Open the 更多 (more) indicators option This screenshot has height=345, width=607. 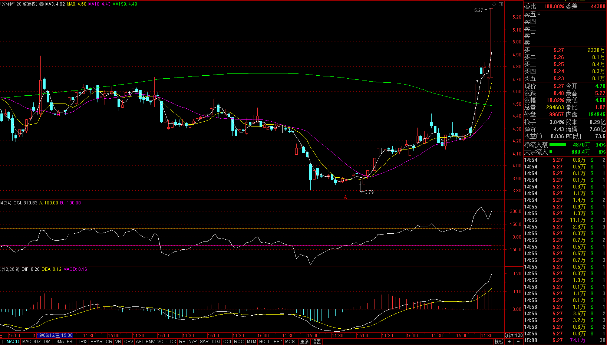[304, 342]
